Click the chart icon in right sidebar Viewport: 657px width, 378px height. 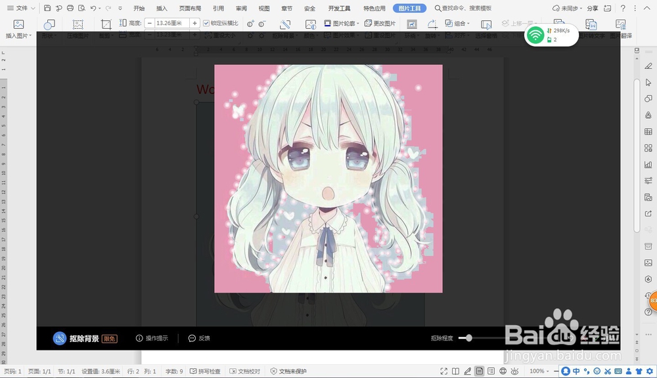coord(648,164)
